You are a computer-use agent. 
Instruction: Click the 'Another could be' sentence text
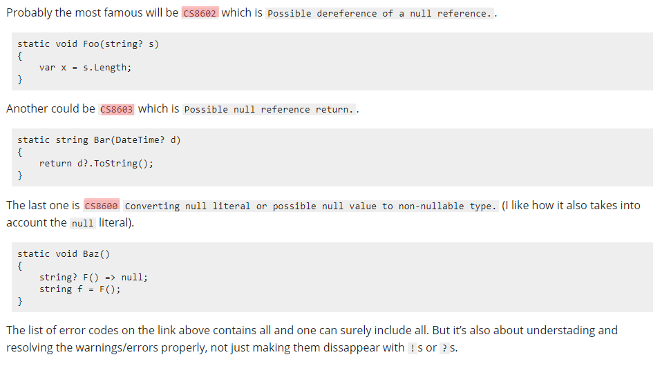pos(50,108)
